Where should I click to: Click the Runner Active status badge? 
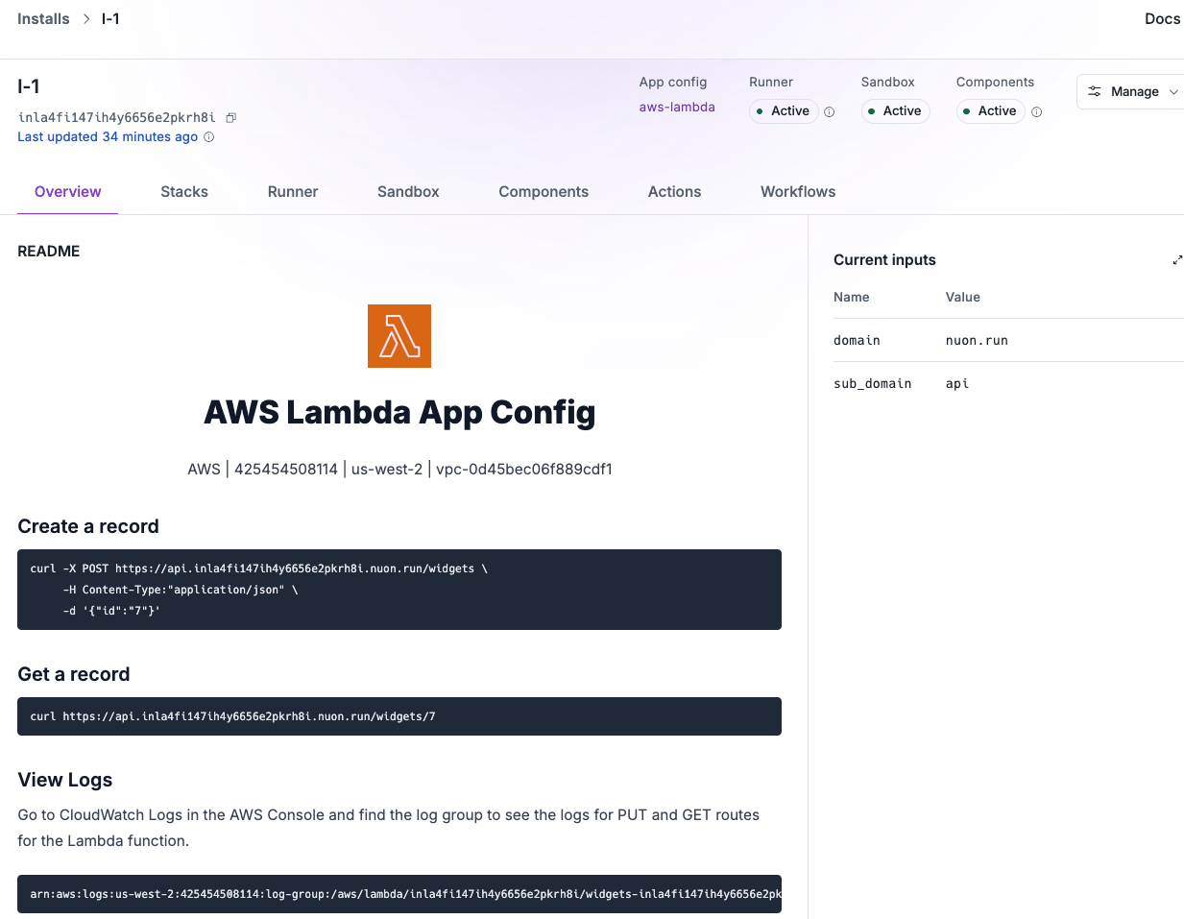[784, 111]
